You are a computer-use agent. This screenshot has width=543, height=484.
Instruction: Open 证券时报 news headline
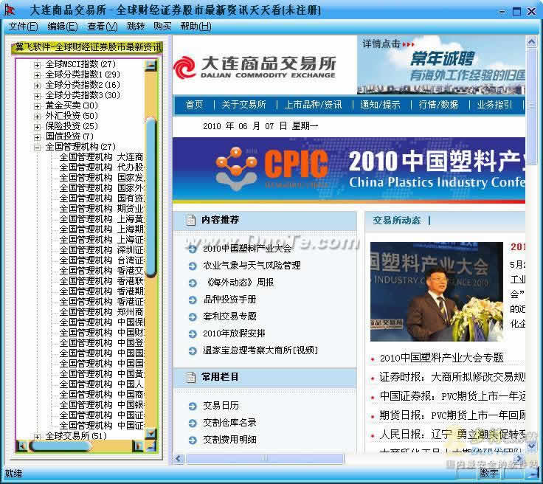click(x=452, y=377)
